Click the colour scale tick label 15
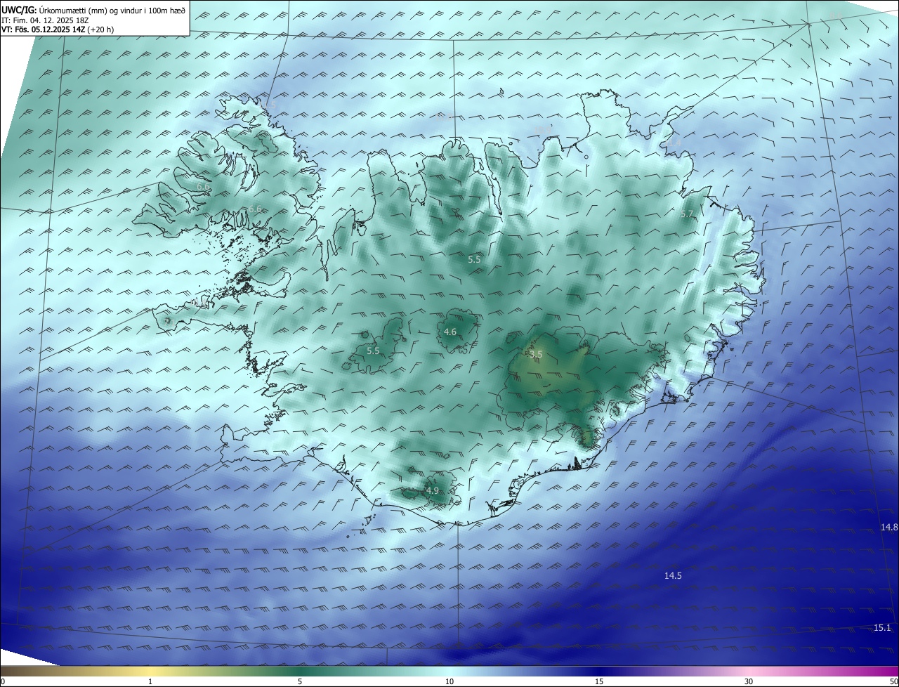The image size is (899, 687). click(x=599, y=681)
